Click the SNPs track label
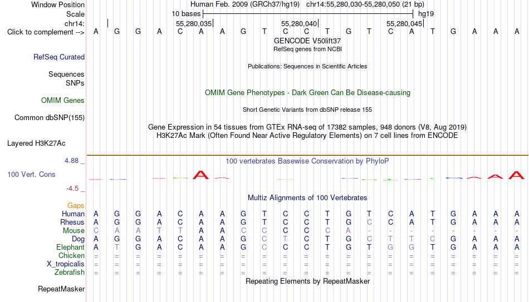Screen dimensions: 529x302 (x=75, y=83)
